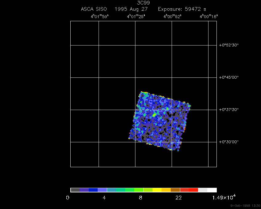The height and width of the screenshot is (209, 261).
Task: Select the 1995 Aug 27 date label
Action: pos(131,9)
